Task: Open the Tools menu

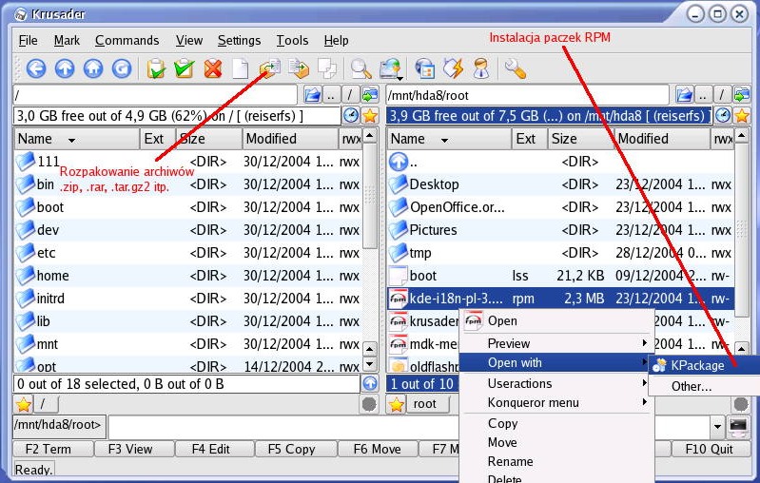Action: pyautogui.click(x=292, y=40)
